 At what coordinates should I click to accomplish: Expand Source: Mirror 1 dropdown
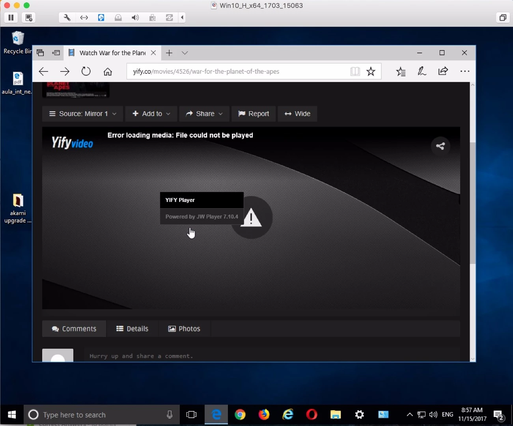tap(82, 114)
